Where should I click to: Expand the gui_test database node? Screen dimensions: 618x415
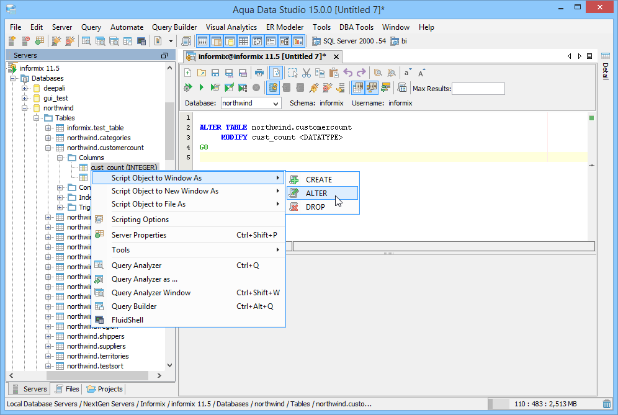tap(24, 98)
